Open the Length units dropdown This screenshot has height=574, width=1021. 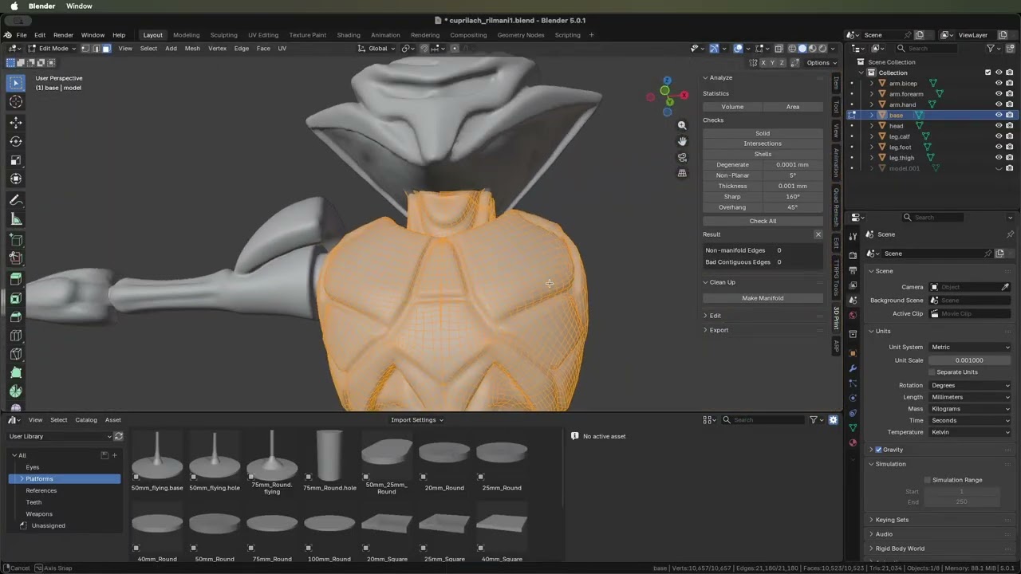(x=969, y=397)
